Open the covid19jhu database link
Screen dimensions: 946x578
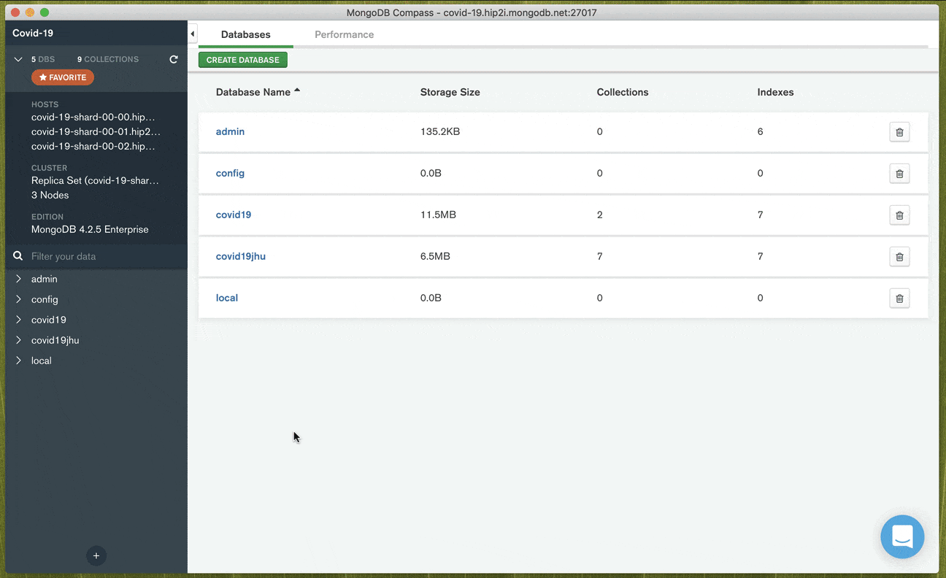coord(241,257)
